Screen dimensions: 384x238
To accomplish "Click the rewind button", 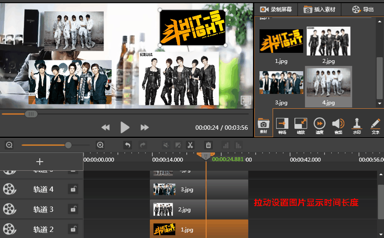I will [x=106, y=128].
